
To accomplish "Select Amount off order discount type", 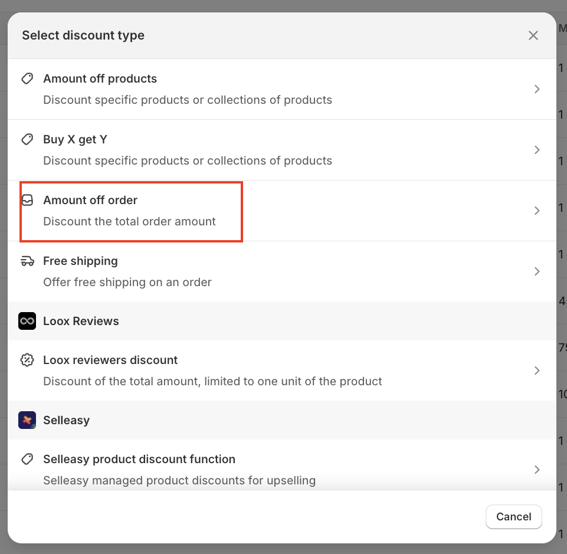I will point(90,201).
